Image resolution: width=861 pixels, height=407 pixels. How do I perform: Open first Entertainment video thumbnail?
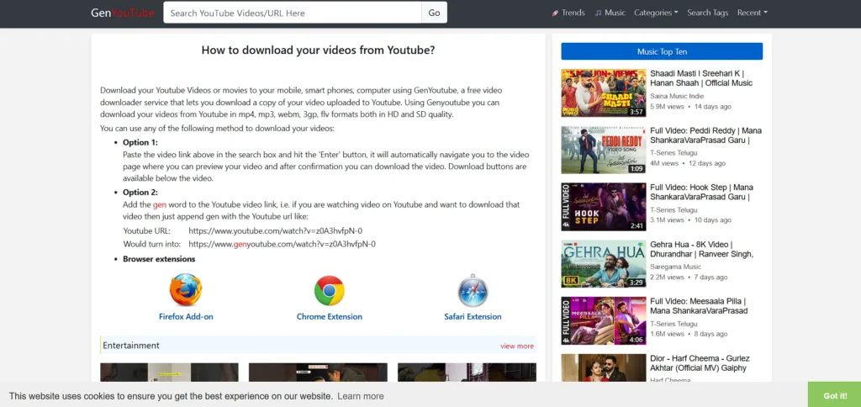click(x=169, y=373)
